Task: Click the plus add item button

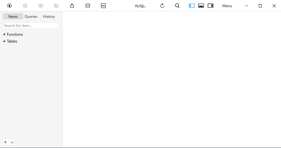Action: 5,142
